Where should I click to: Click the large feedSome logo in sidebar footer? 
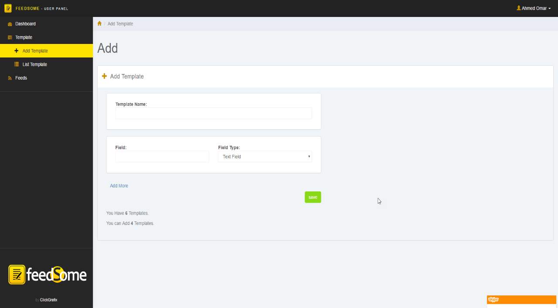click(48, 275)
